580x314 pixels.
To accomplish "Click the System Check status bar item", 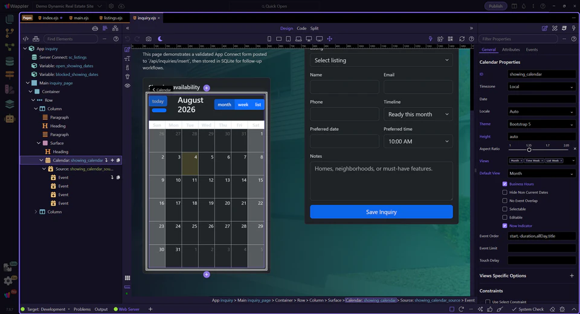I will [x=527, y=309].
